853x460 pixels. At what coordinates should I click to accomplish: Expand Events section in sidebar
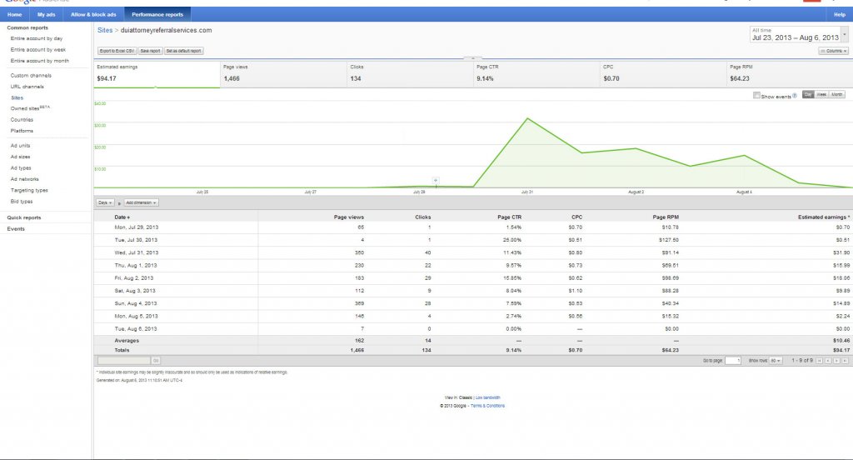click(x=16, y=228)
